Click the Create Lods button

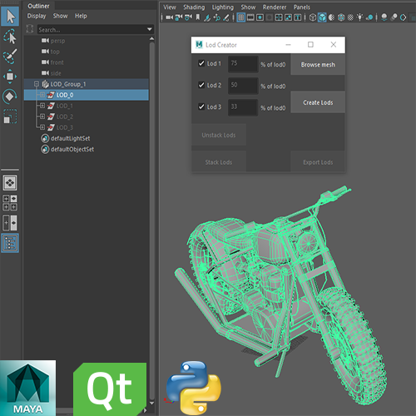coord(318,102)
